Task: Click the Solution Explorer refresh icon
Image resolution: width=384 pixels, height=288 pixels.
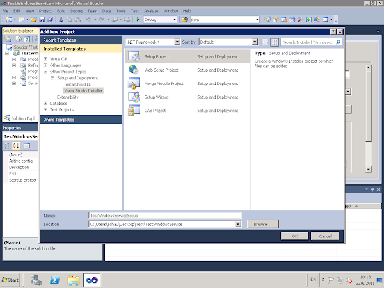Action: point(27,39)
